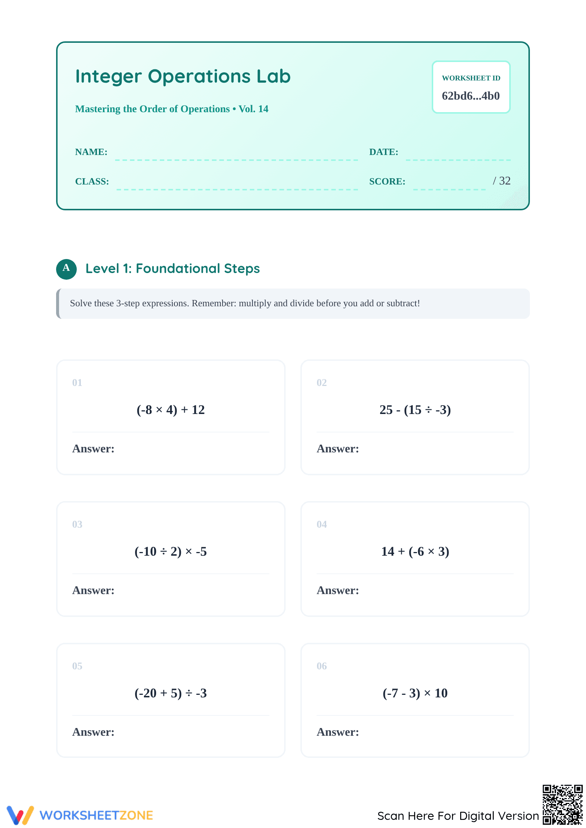The height and width of the screenshot is (828, 586).
Task: Select the expression (-8 × 4) + 12
Action: (170, 410)
